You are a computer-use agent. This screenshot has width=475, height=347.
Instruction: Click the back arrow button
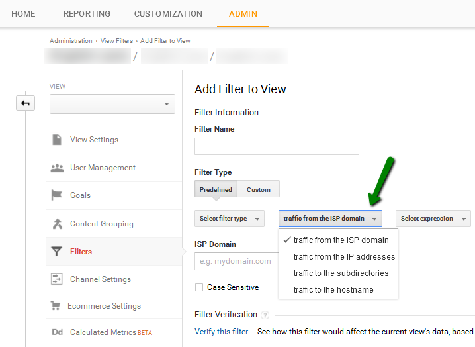tap(25, 103)
